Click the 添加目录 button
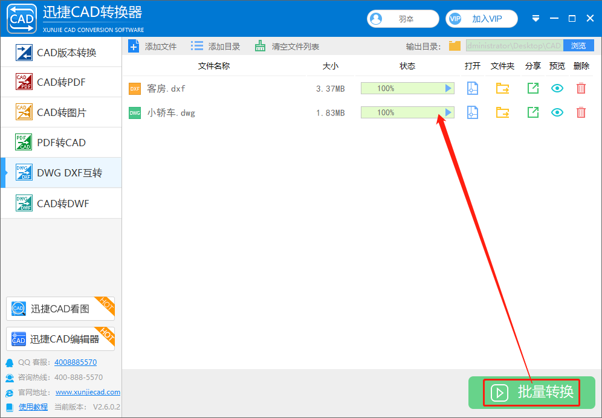Viewport: 602px width, 418px height. click(x=215, y=47)
